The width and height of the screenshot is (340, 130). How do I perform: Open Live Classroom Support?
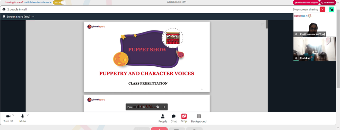coord(306,2)
